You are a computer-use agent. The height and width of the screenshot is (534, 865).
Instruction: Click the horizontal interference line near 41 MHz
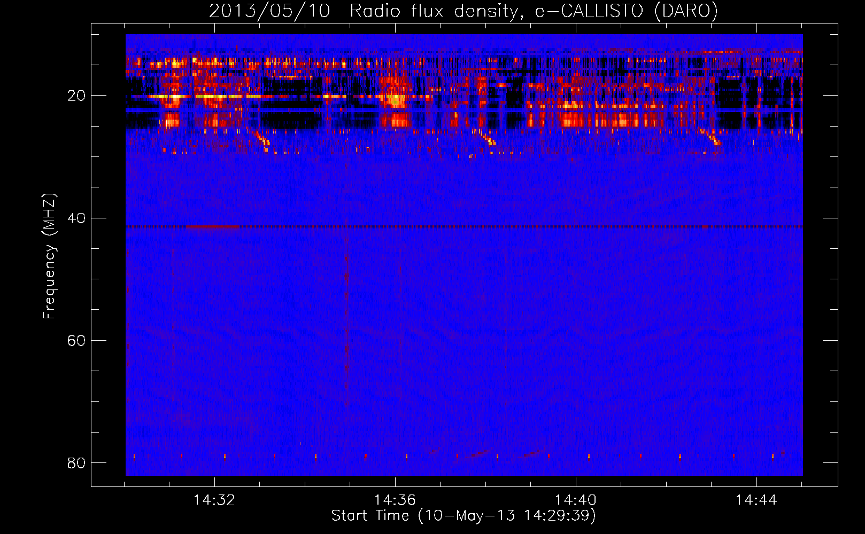pyautogui.click(x=464, y=226)
